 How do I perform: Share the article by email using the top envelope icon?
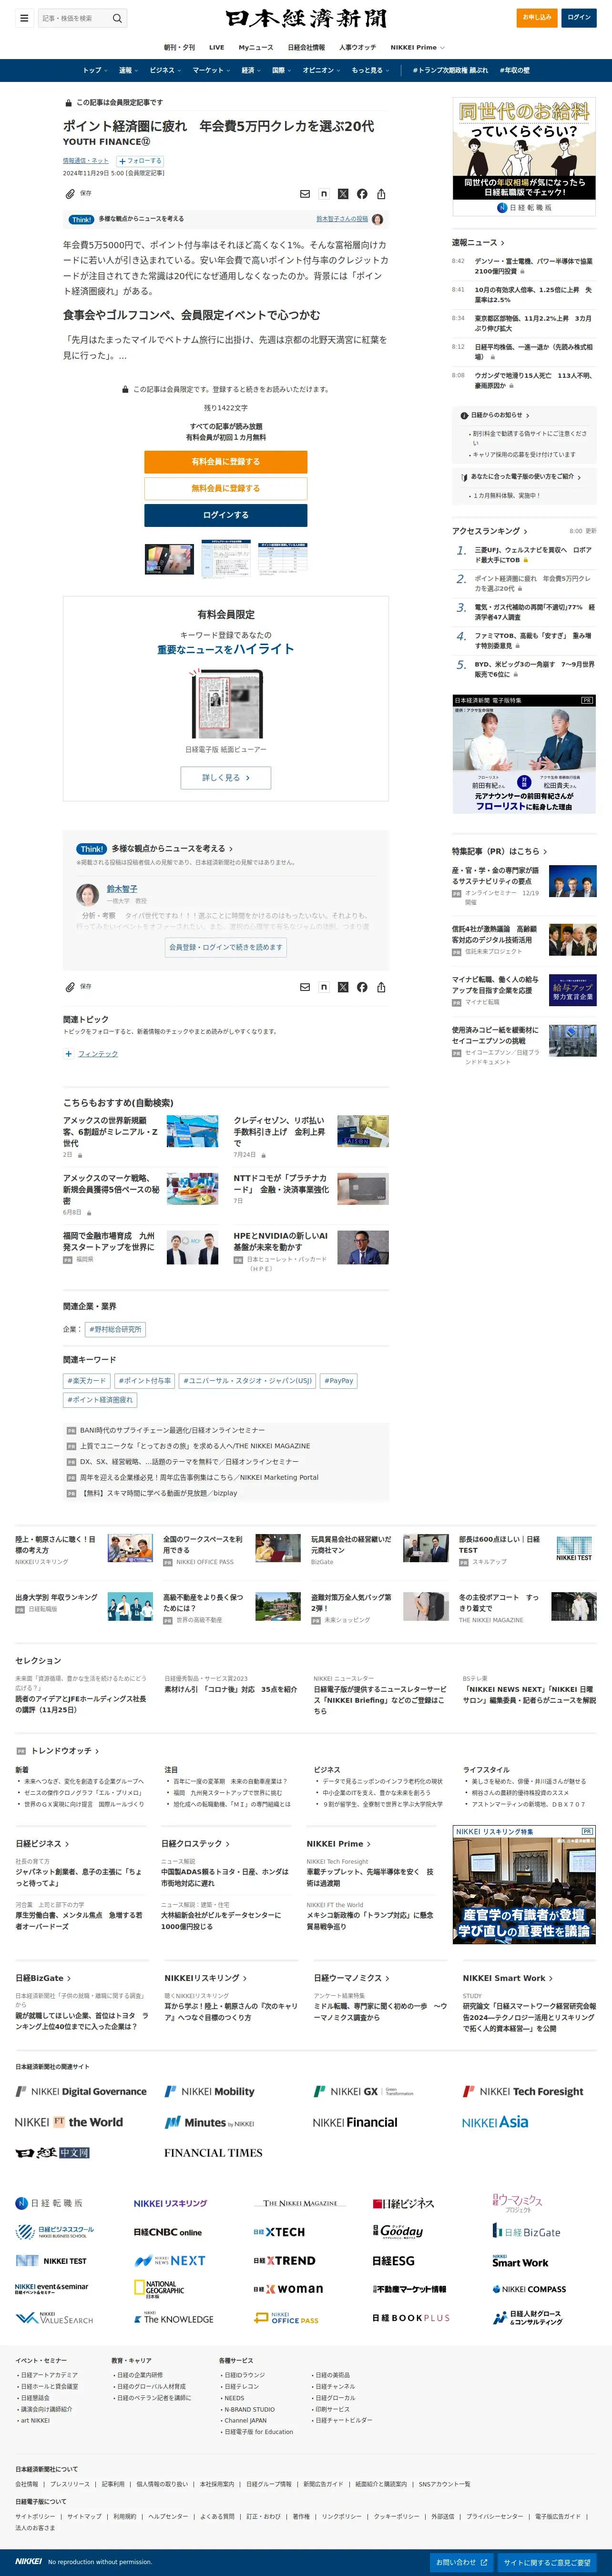click(x=305, y=194)
